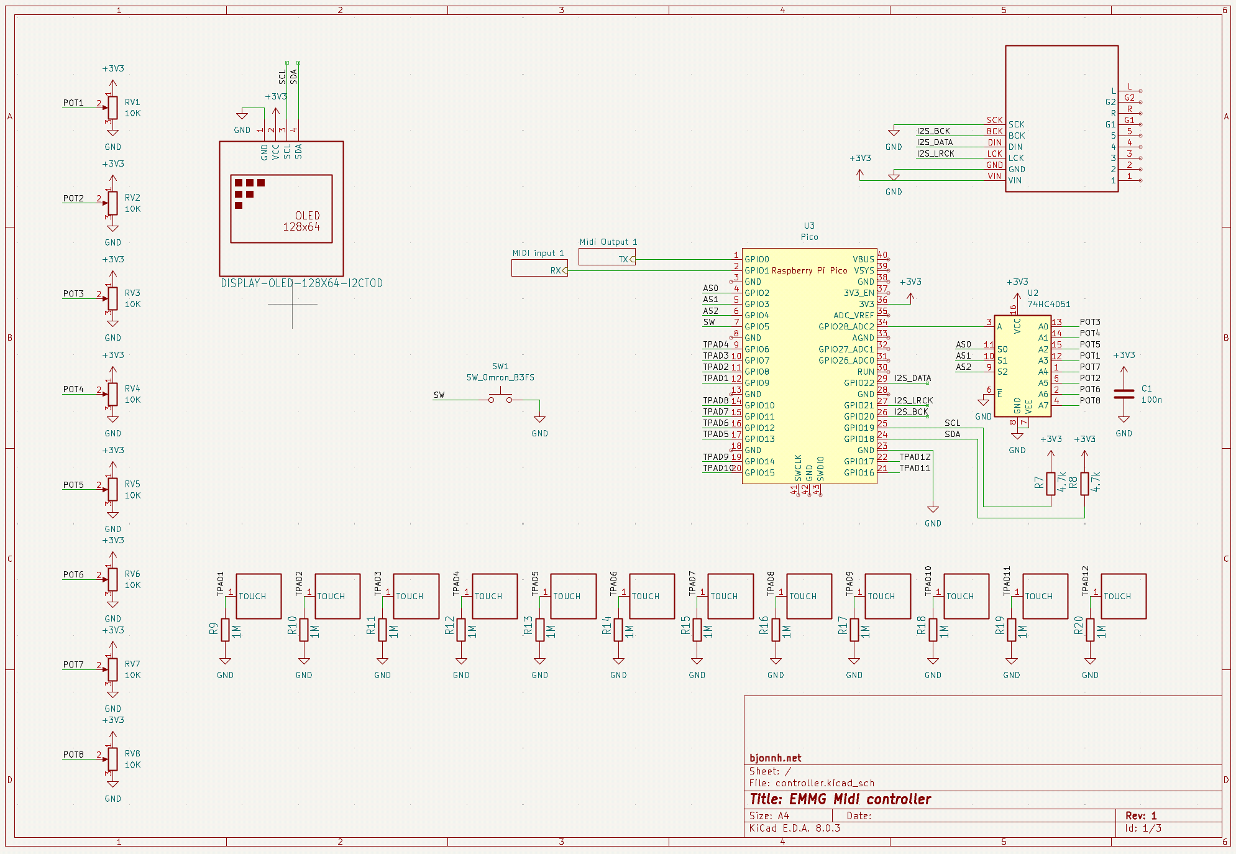This screenshot has width=1236, height=854.
Task: Click the TPAD11 net label beside GPIO16
Action: [x=915, y=468]
